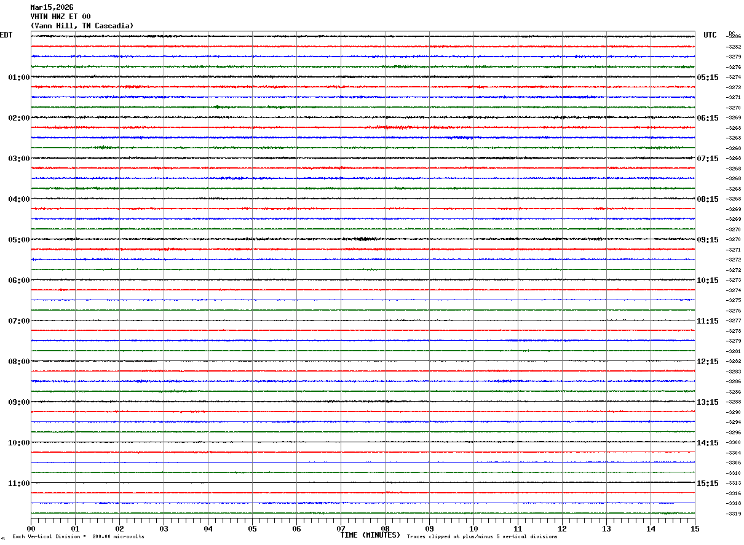Click the DC offset value -3306
Viewport: 744px width, 545px height.
(734, 463)
